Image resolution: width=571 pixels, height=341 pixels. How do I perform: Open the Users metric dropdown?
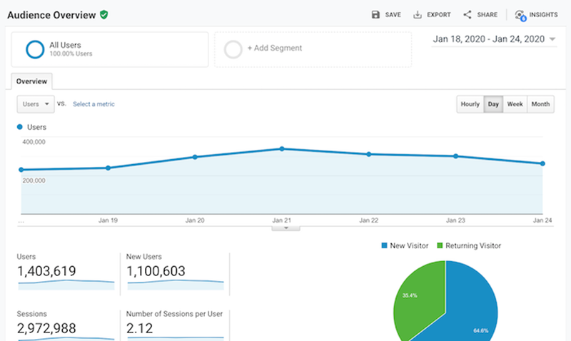tap(36, 104)
